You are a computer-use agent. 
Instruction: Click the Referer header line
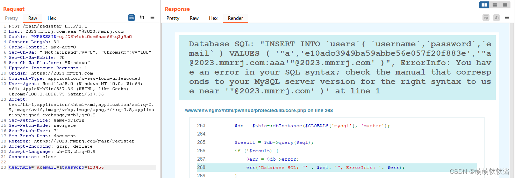click(x=72, y=141)
